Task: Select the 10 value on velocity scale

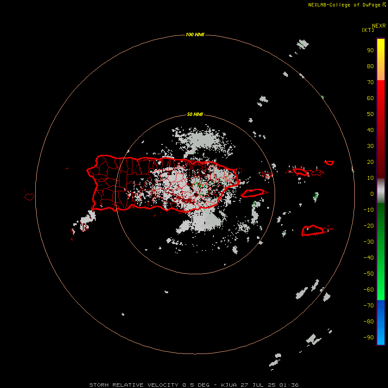Action: click(370, 178)
